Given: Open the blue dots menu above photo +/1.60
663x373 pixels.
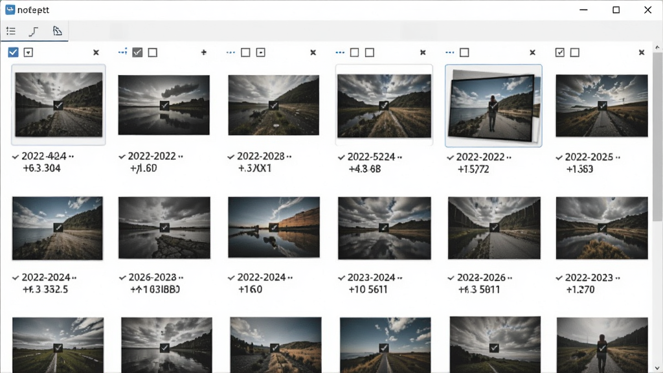Looking at the screenshot, I should [122, 52].
